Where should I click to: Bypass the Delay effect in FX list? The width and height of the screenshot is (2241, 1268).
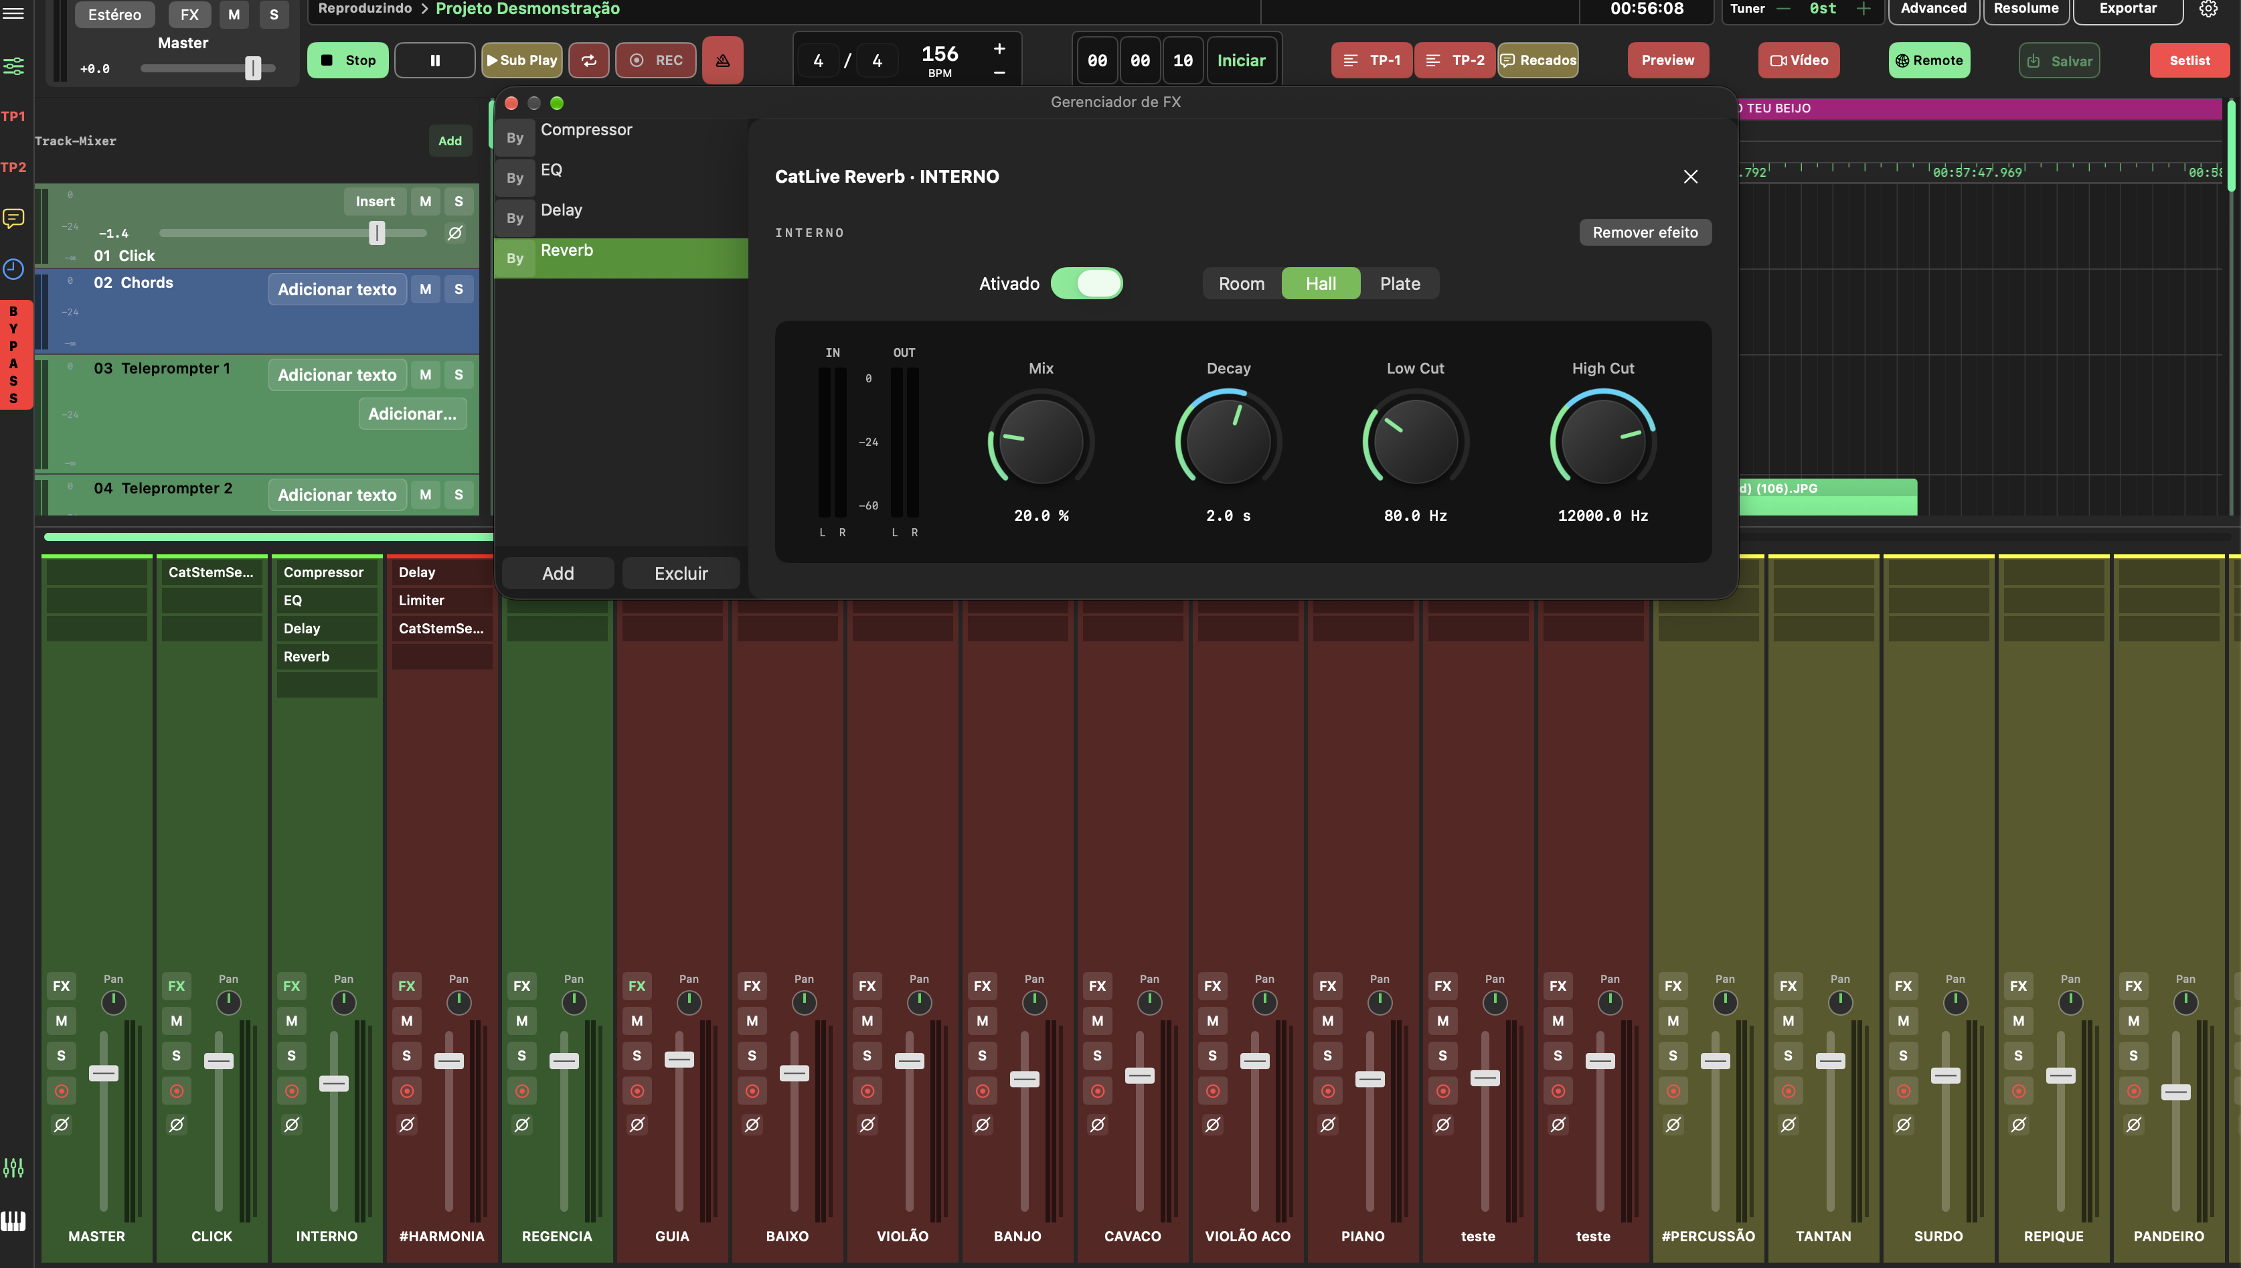[515, 218]
